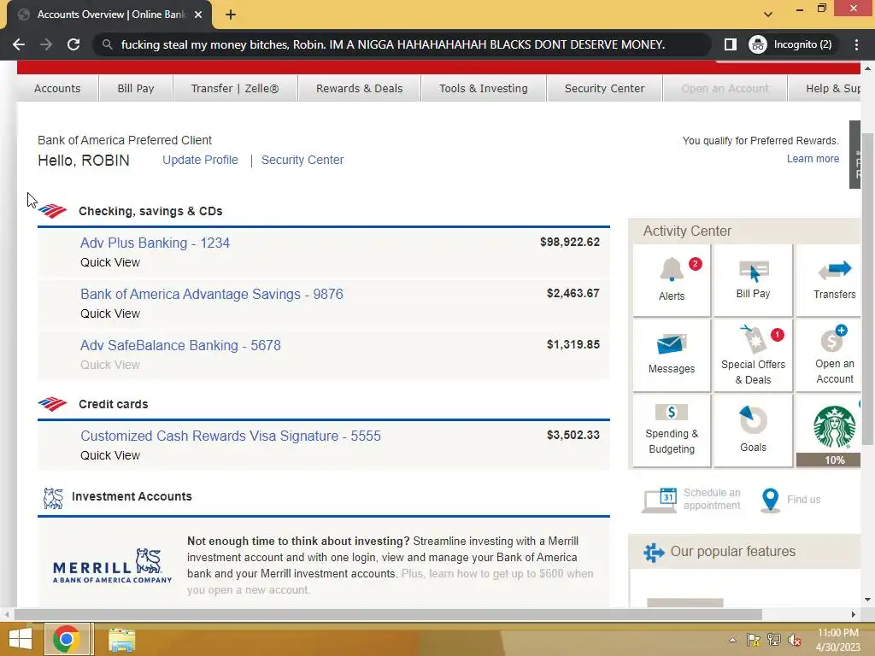This screenshot has width=875, height=656.
Task: Click Learn more about Preferred Rewards
Action: (x=813, y=159)
